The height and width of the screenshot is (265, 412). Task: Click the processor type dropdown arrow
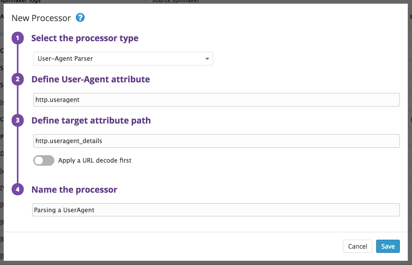tap(207, 59)
